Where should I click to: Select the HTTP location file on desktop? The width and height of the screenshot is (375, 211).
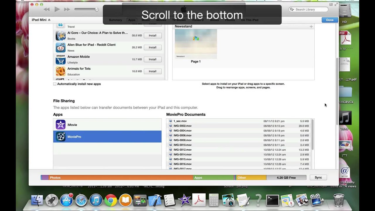click(345, 172)
